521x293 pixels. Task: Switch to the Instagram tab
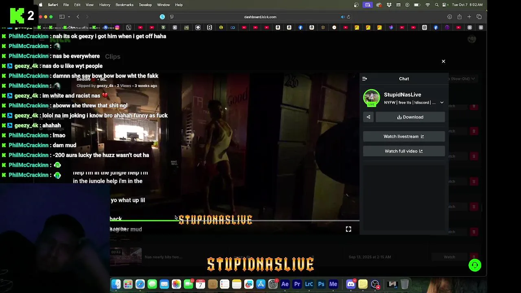pos(117,28)
